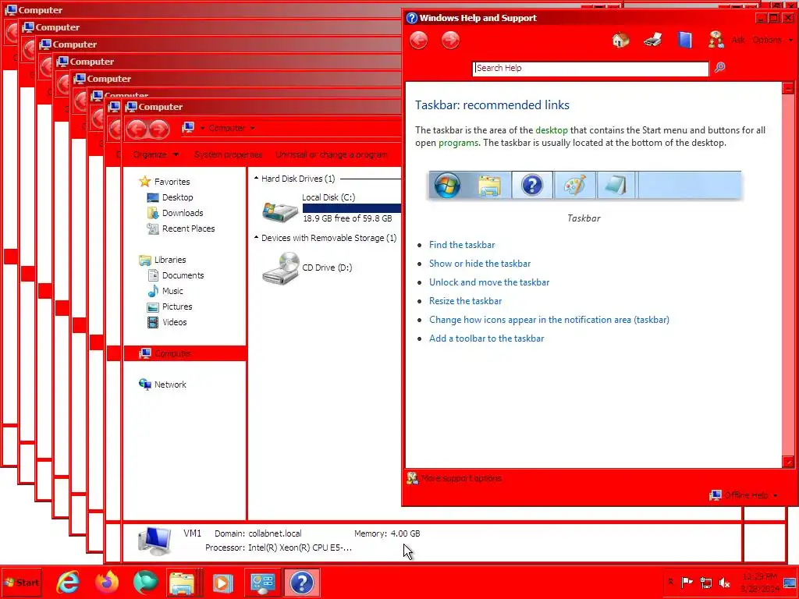Click the Taskbar illustration image
Viewport: 799px width, 599px height.
(584, 185)
